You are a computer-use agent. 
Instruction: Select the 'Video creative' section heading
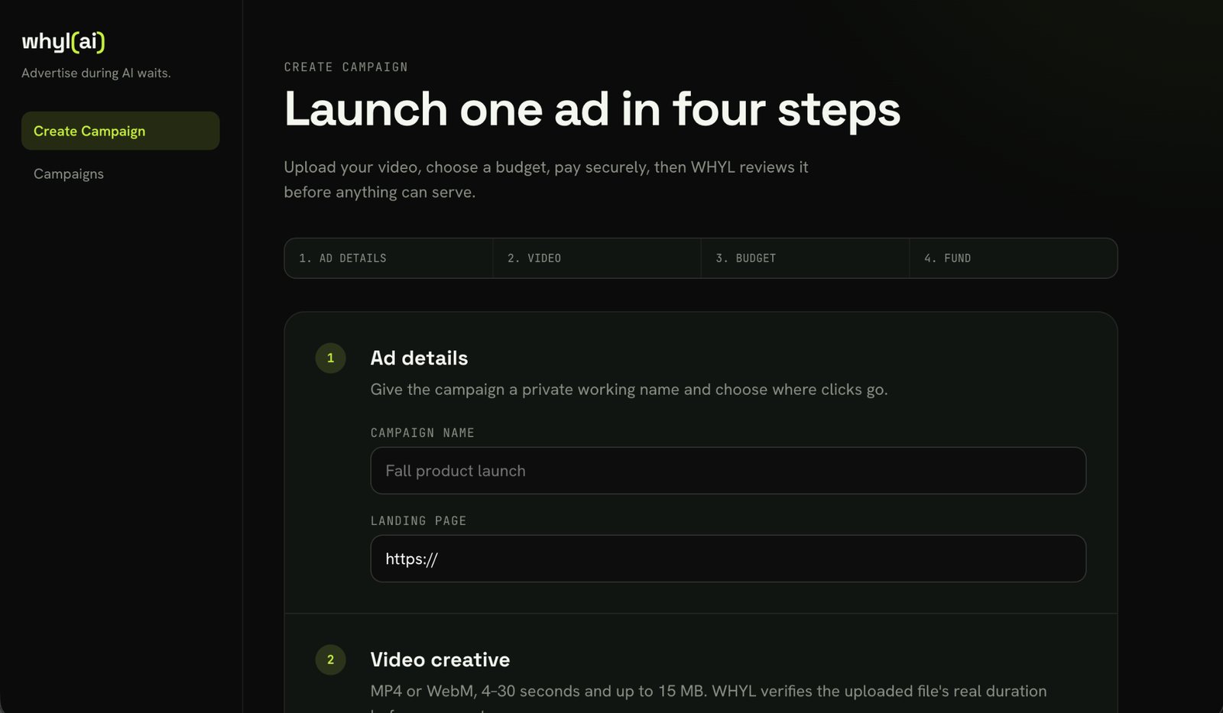440,660
